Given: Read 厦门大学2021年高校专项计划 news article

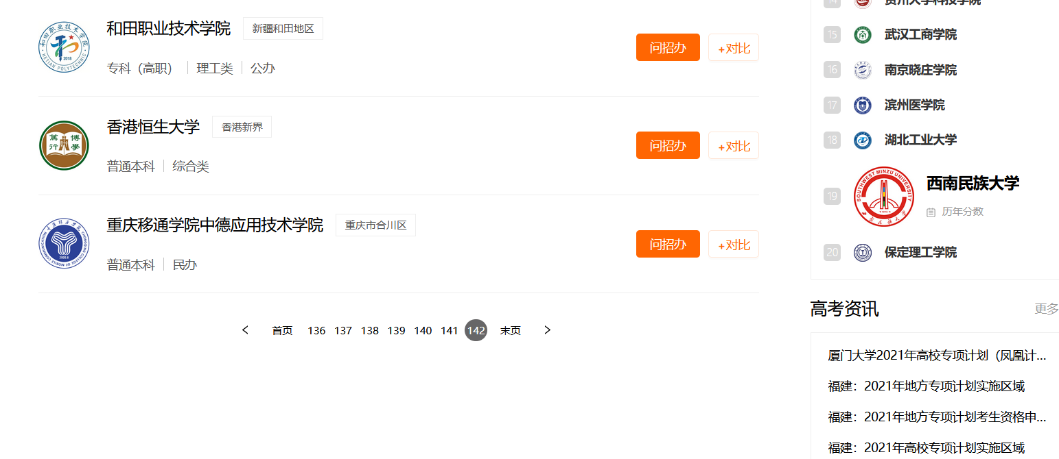Looking at the screenshot, I should tap(937, 356).
